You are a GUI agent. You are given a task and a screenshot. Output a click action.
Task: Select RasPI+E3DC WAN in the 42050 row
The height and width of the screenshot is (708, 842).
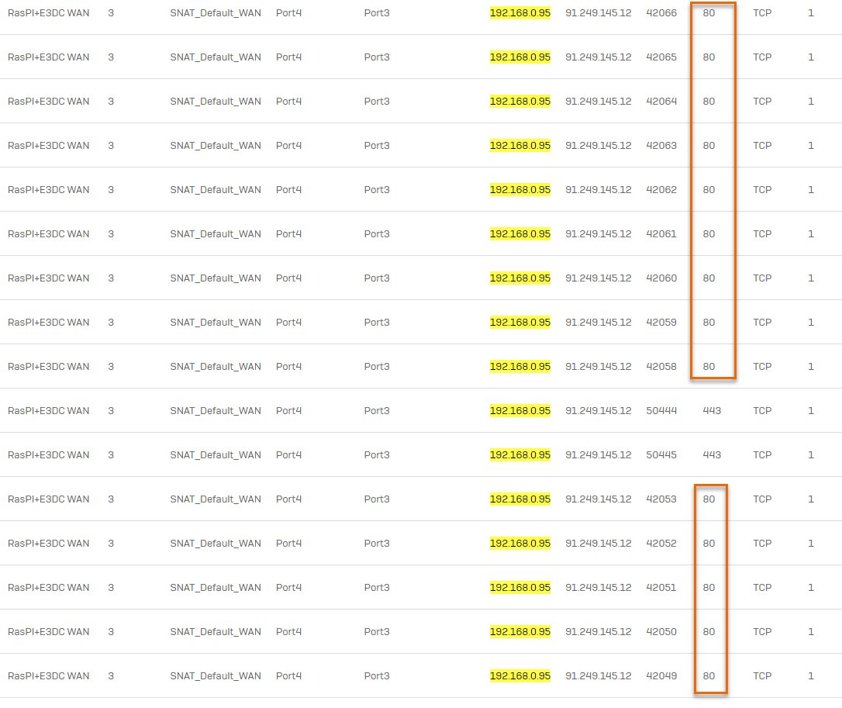[x=48, y=632]
